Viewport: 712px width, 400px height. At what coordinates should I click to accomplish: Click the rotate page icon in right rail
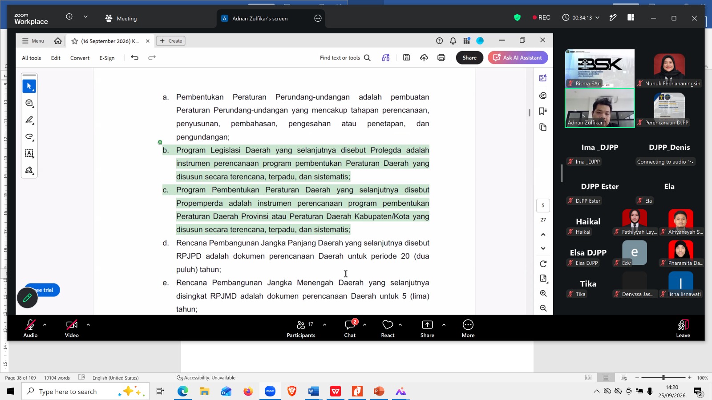coord(543,264)
